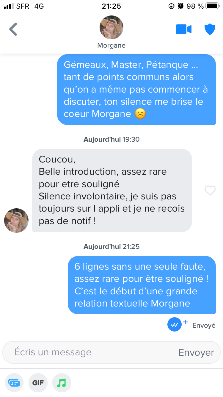This screenshot has width=223, height=397.
Task: Tap the green music note icon
Action: pyautogui.click(x=62, y=383)
